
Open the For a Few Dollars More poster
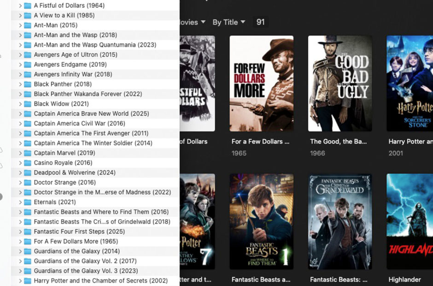pyautogui.click(x=262, y=83)
